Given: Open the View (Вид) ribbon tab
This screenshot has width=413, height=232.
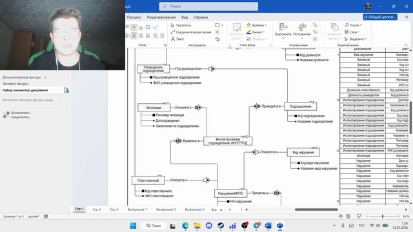Looking at the screenshot, I should 185,17.
